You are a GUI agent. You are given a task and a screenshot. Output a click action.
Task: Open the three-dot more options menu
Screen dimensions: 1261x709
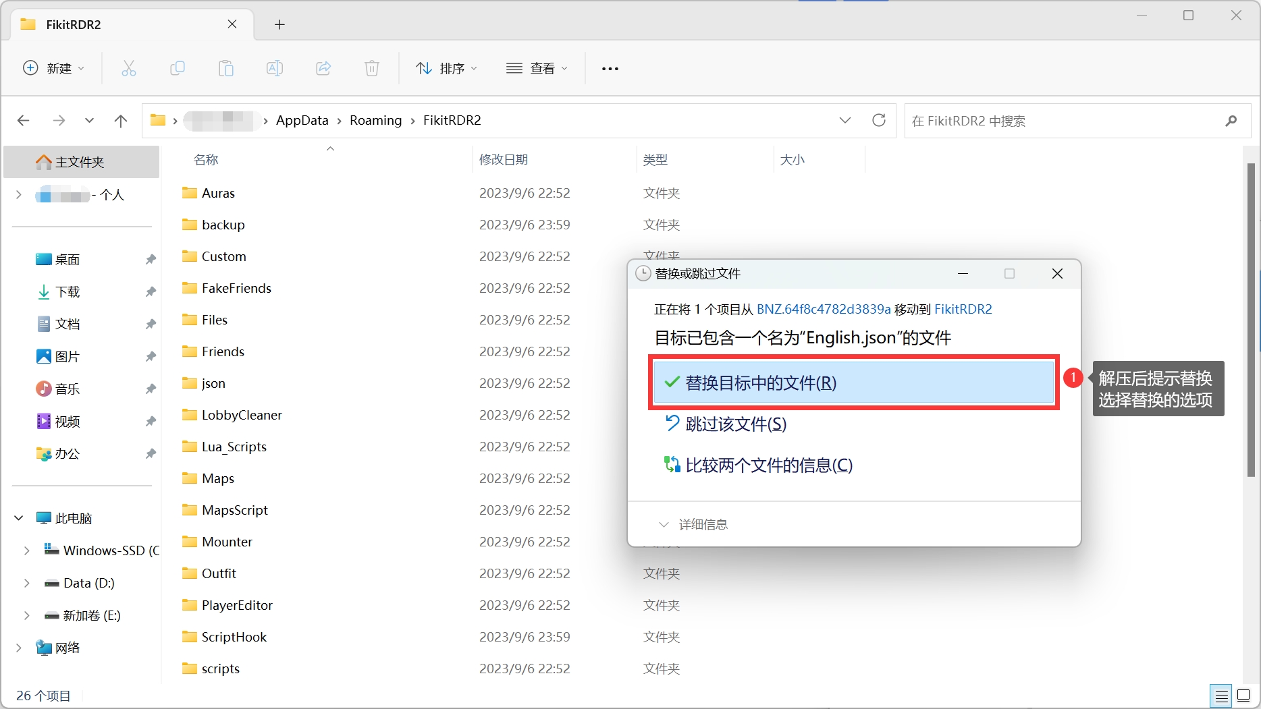(x=610, y=68)
